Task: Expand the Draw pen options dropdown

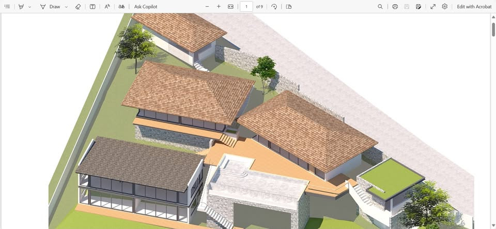Action: tap(66, 7)
